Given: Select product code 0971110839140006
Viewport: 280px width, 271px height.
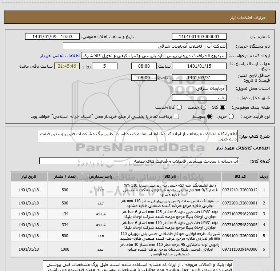Looking at the screenshot, I should click(x=240, y=249).
